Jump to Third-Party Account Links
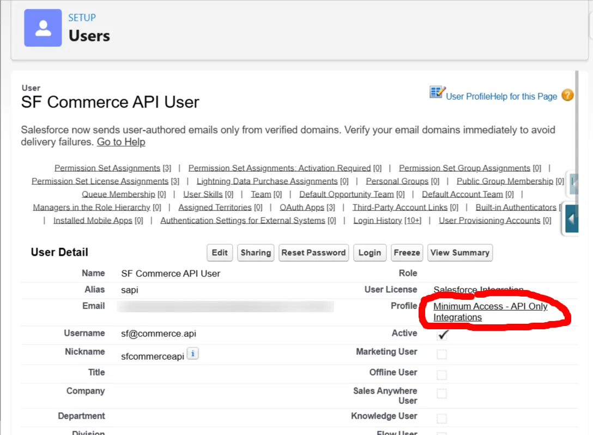The height and width of the screenshot is (435, 593). 406,207
